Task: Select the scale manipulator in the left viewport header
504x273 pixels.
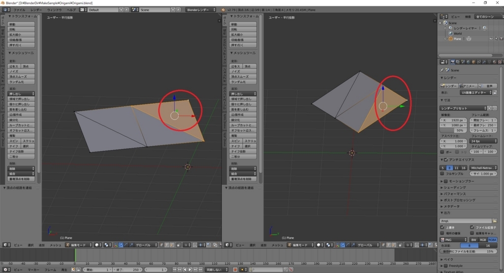Action: point(131,245)
